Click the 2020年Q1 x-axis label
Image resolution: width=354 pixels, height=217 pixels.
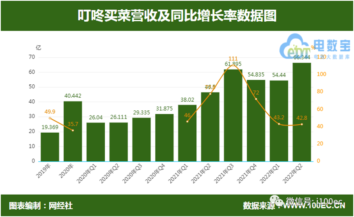tap(87, 173)
